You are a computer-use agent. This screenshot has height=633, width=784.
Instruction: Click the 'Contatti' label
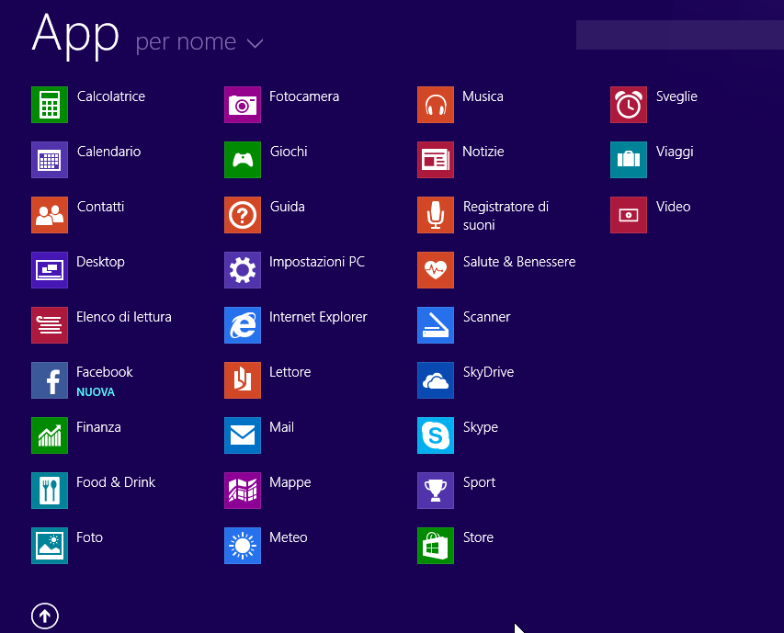(100, 207)
